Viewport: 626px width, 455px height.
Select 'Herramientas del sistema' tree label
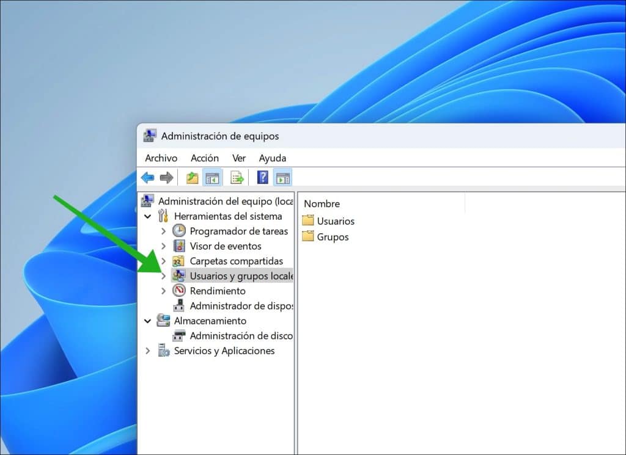tap(228, 216)
